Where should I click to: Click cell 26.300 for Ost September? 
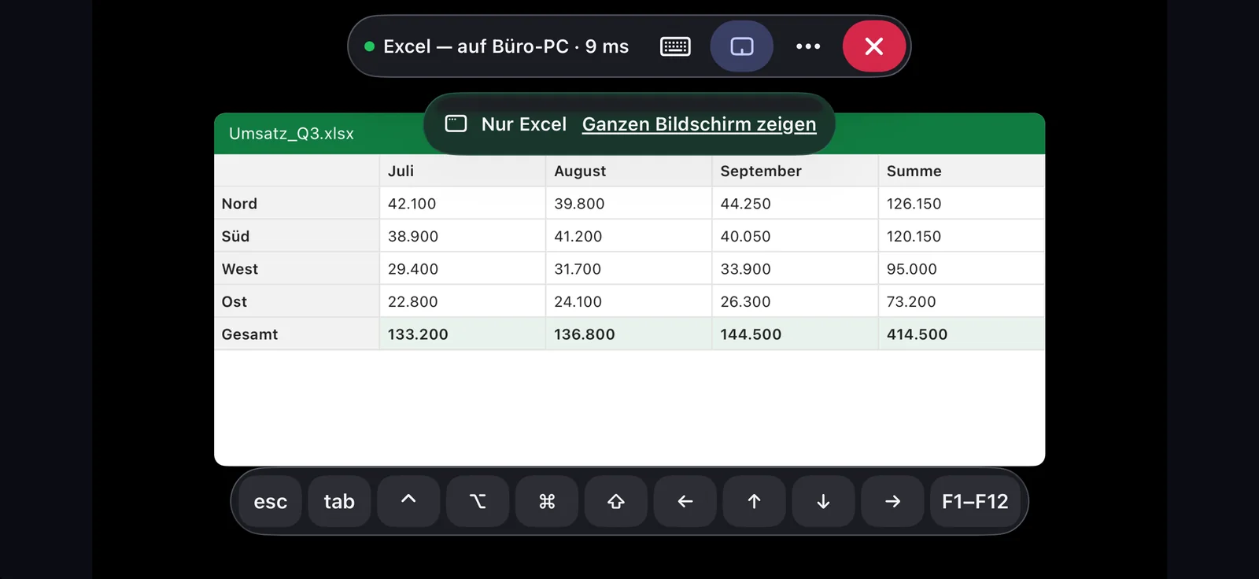coord(795,301)
